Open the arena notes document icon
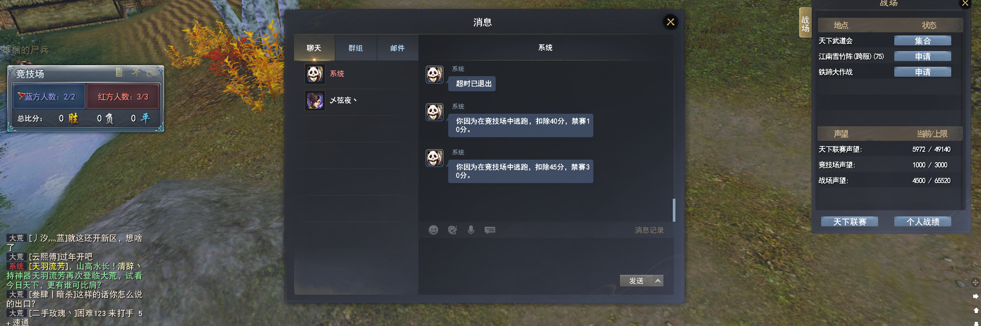This screenshot has width=981, height=326. click(x=119, y=73)
